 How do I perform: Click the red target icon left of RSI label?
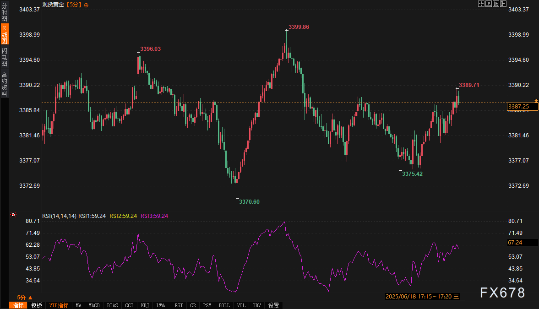tap(13, 215)
